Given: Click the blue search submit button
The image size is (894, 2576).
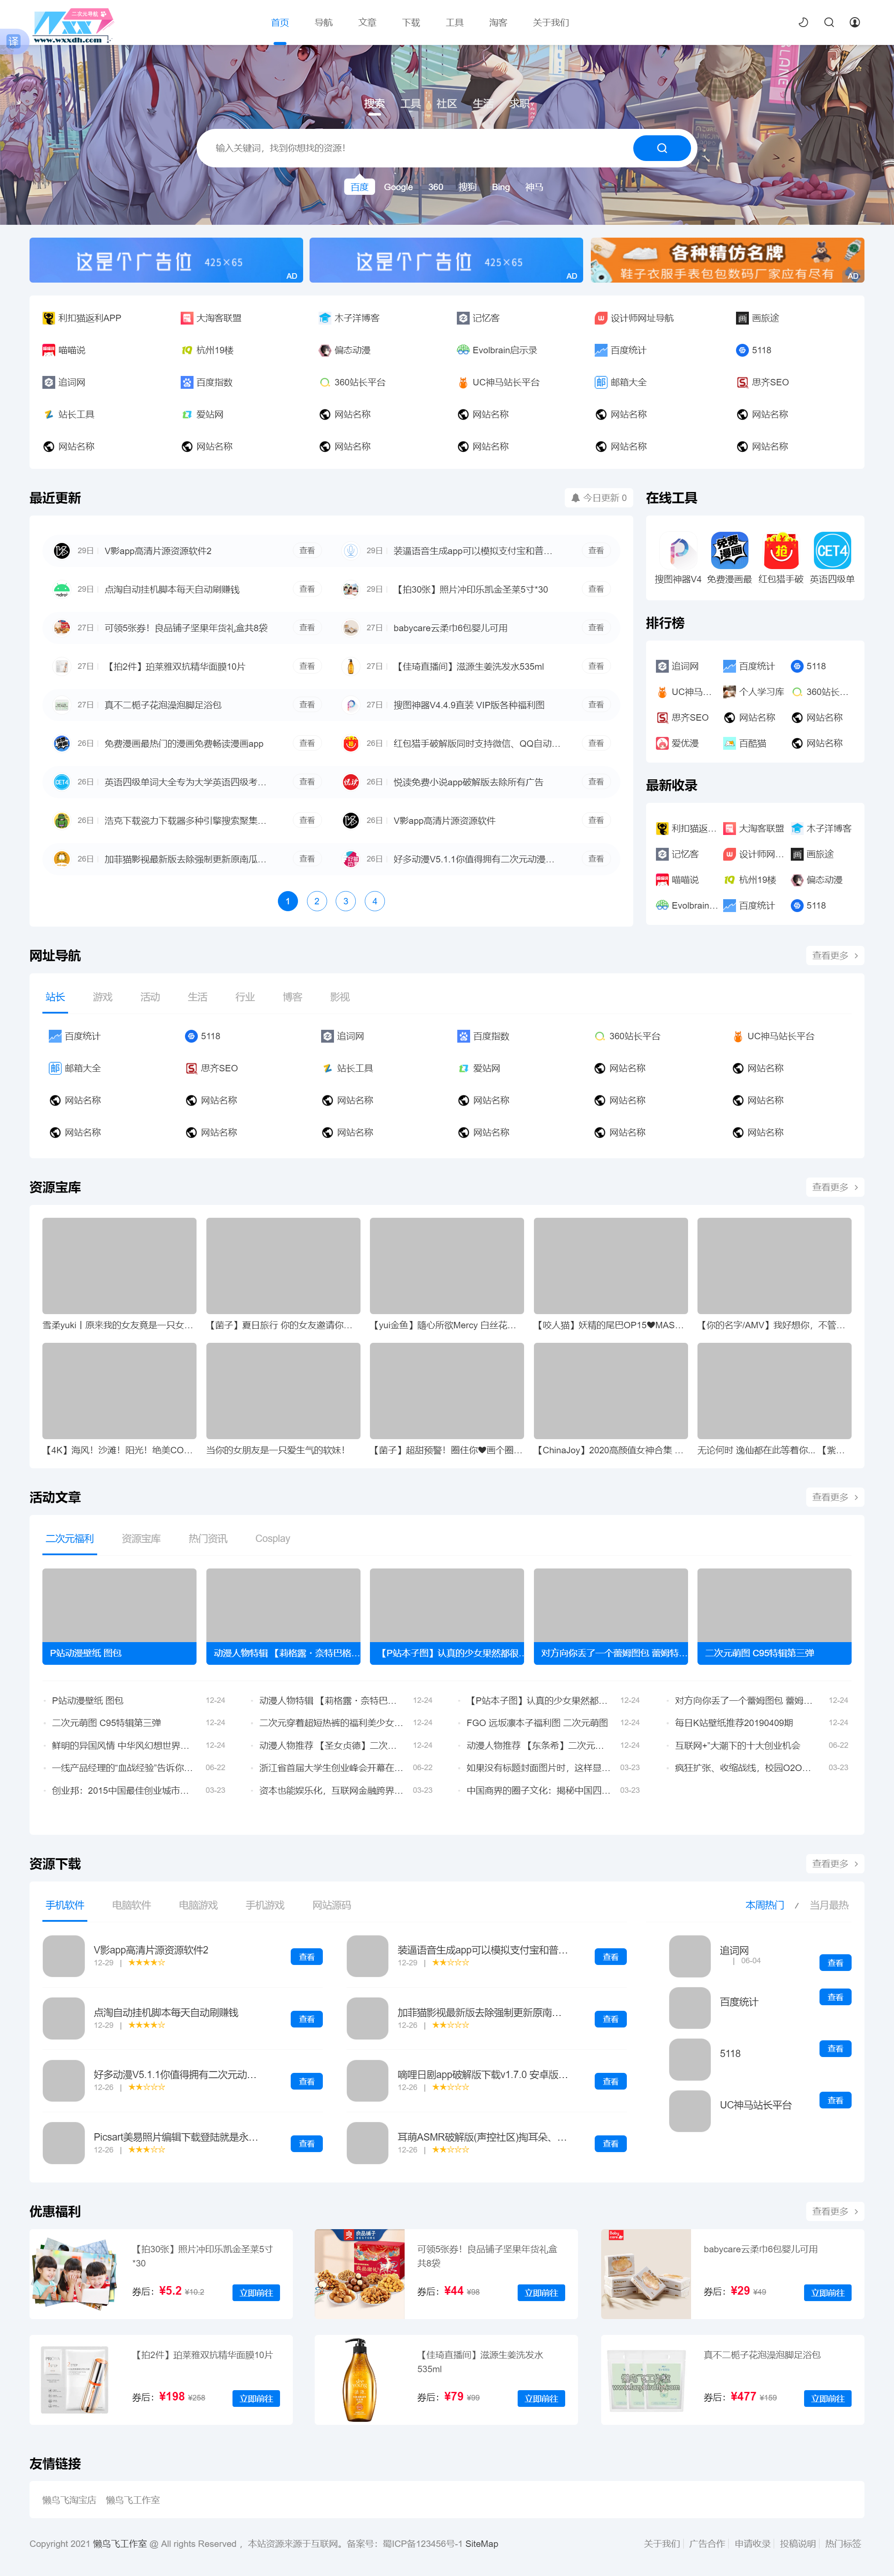Looking at the screenshot, I should click(661, 148).
